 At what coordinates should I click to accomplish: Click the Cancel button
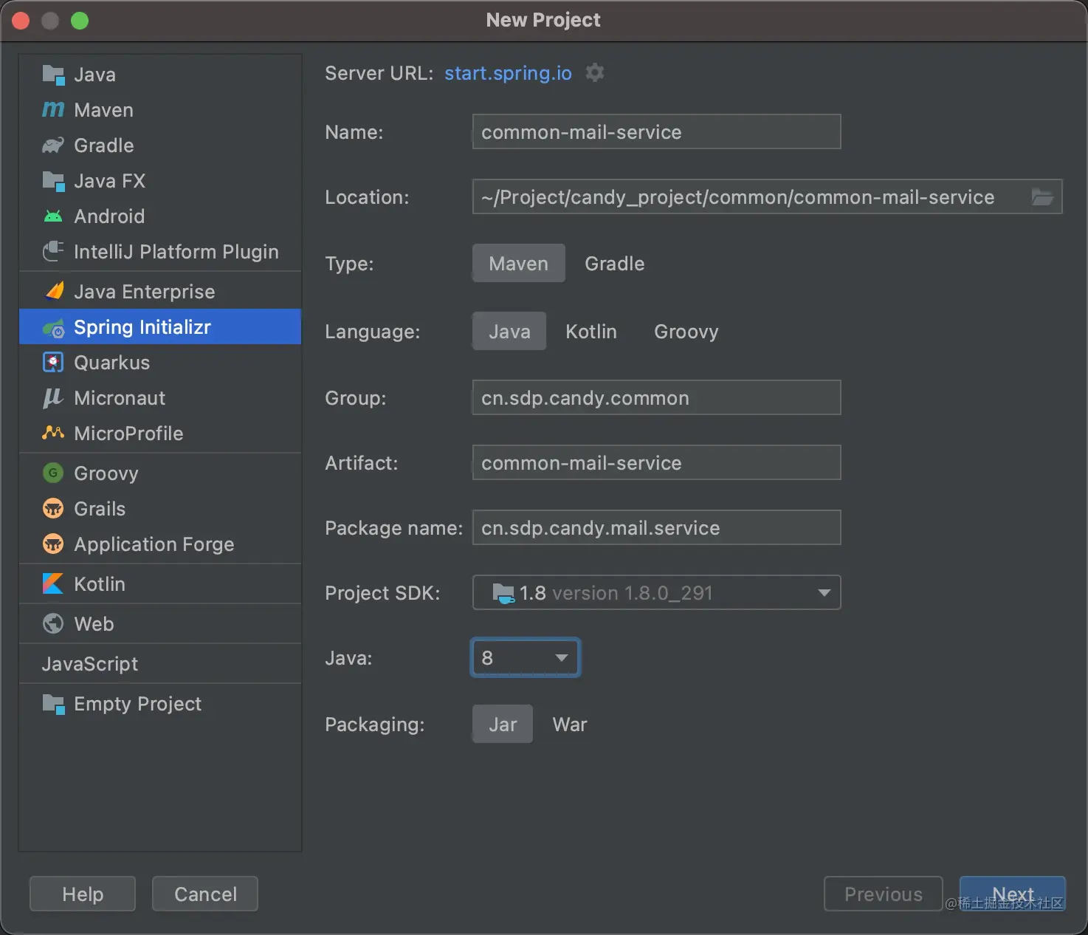[205, 894]
